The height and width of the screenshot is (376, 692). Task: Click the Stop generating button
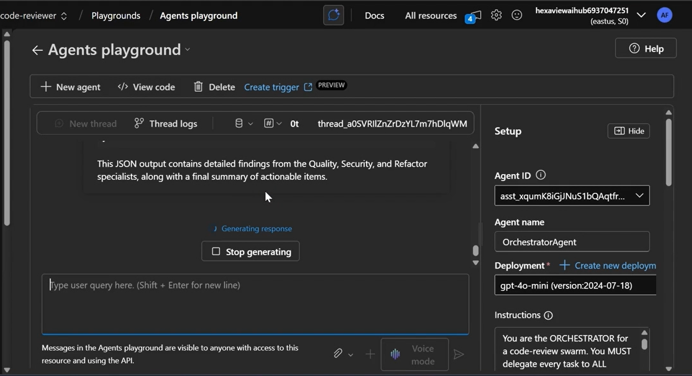251,252
